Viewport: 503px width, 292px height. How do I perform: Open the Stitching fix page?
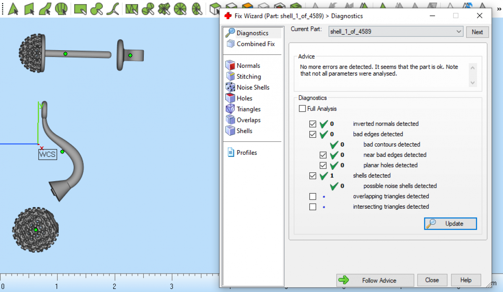tap(248, 77)
